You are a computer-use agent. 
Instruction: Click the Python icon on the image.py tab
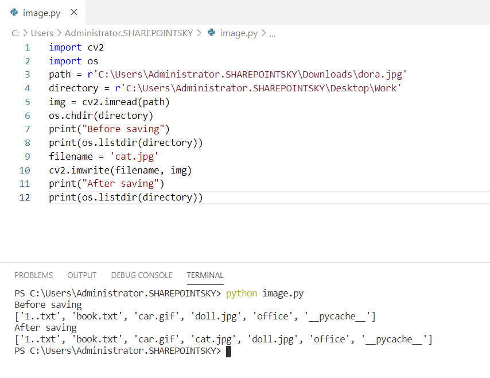pyautogui.click(x=14, y=12)
